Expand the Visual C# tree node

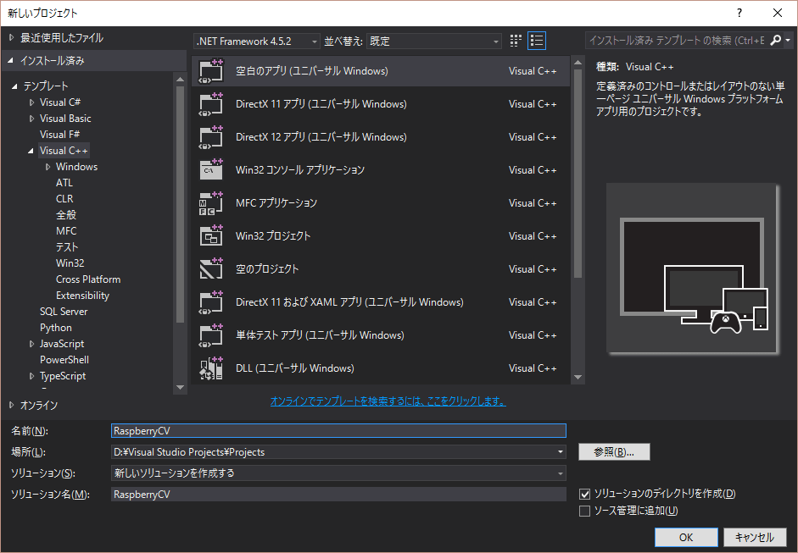click(x=32, y=102)
